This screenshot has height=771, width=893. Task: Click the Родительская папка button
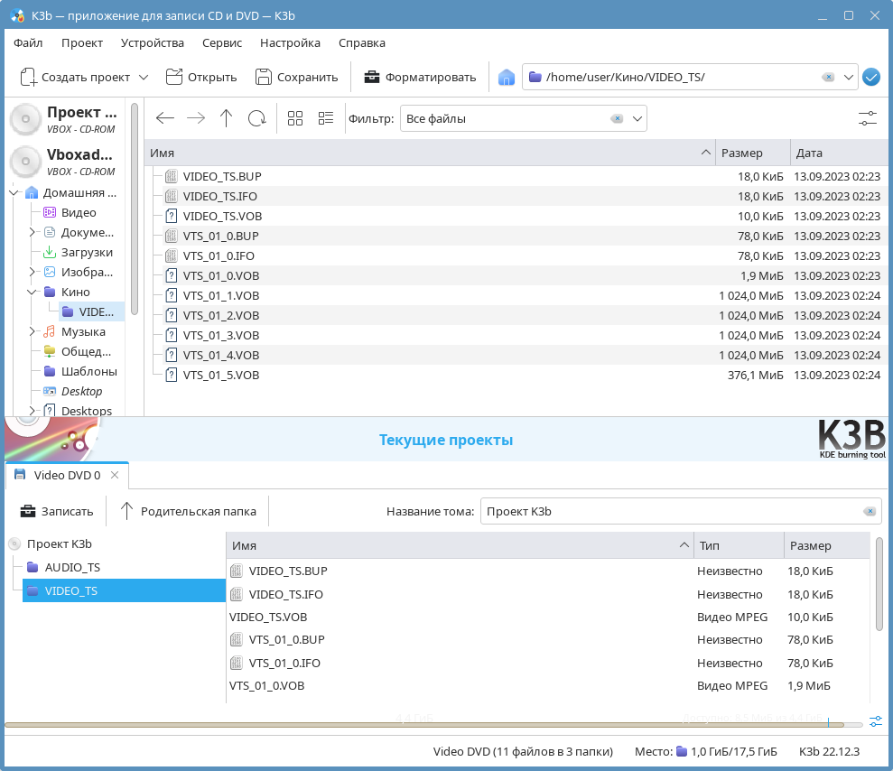(188, 511)
